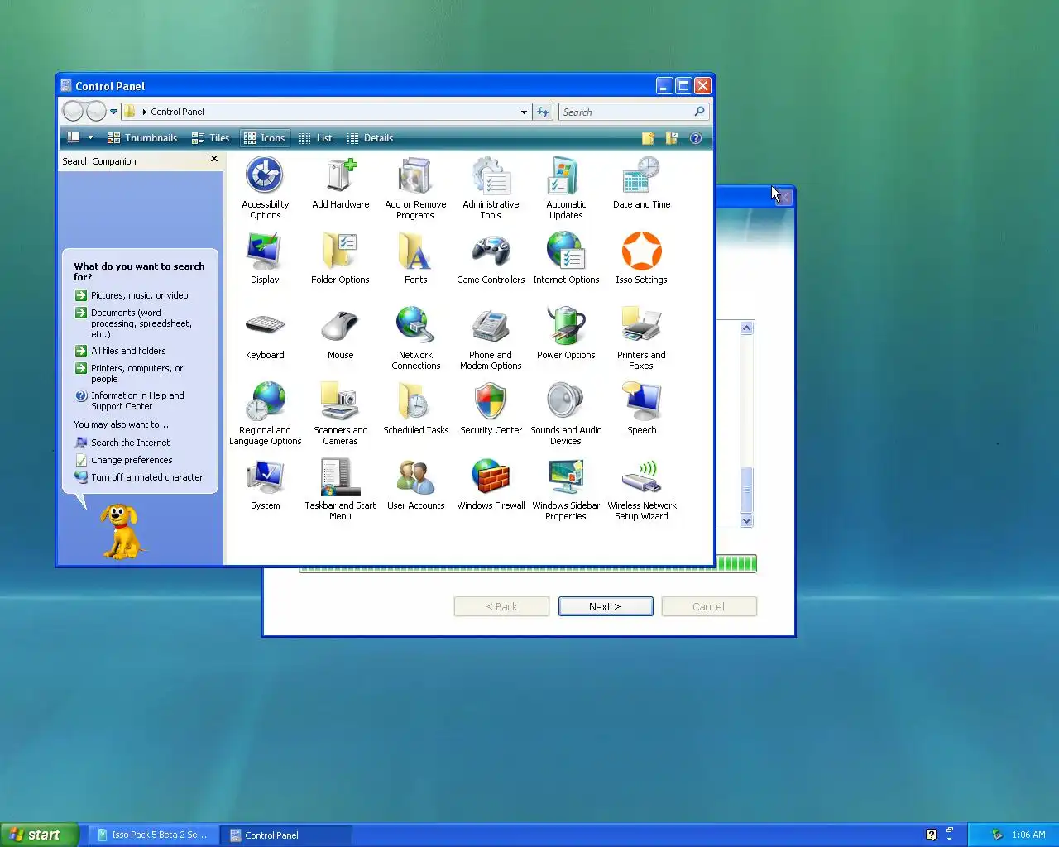Click the Back navigation button
The width and height of the screenshot is (1059, 847).
(x=73, y=112)
